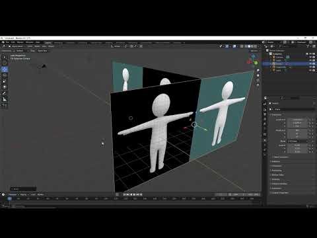Open the timeline Keying popover

tap(24, 194)
